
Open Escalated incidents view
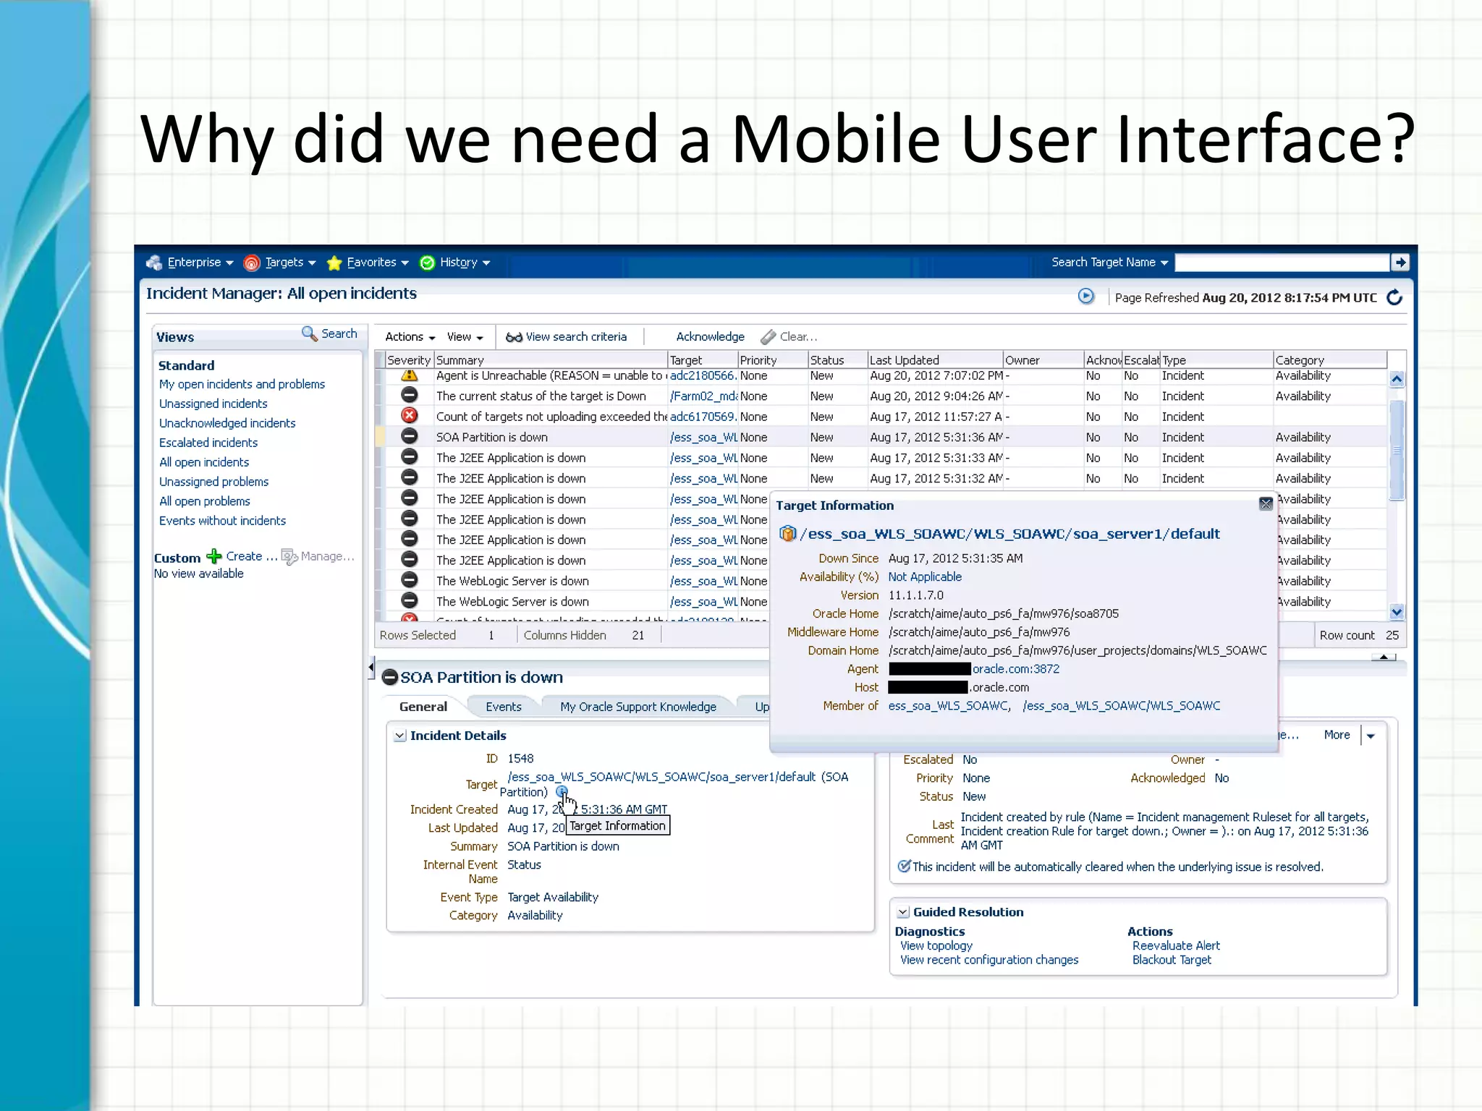[208, 443]
